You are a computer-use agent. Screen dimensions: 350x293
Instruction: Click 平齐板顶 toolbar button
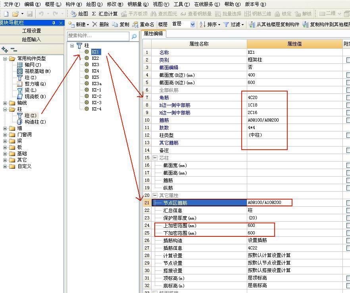click(134, 14)
